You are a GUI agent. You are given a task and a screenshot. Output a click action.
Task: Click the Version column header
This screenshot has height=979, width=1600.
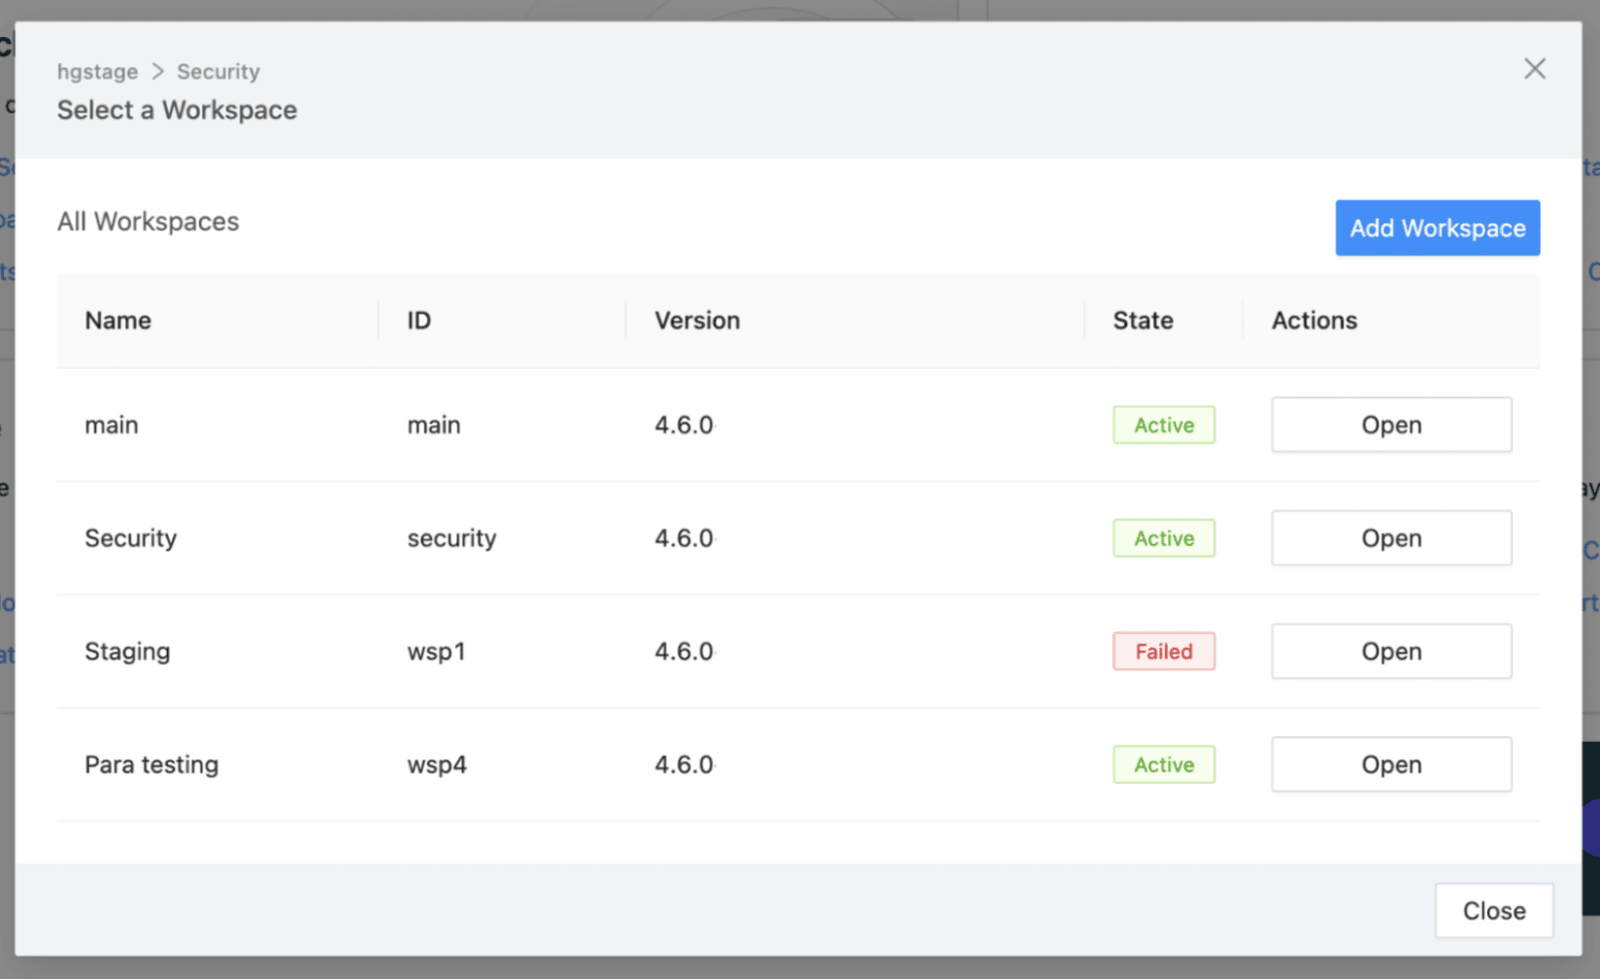click(x=696, y=321)
